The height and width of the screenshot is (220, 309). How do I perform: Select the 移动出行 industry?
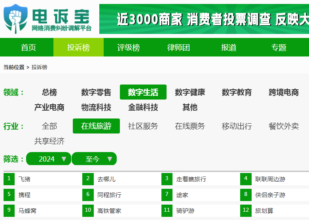pos(237,126)
